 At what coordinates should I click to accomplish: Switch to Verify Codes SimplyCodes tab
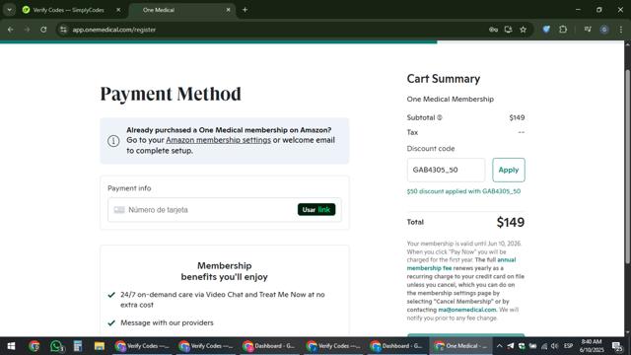[x=68, y=10]
